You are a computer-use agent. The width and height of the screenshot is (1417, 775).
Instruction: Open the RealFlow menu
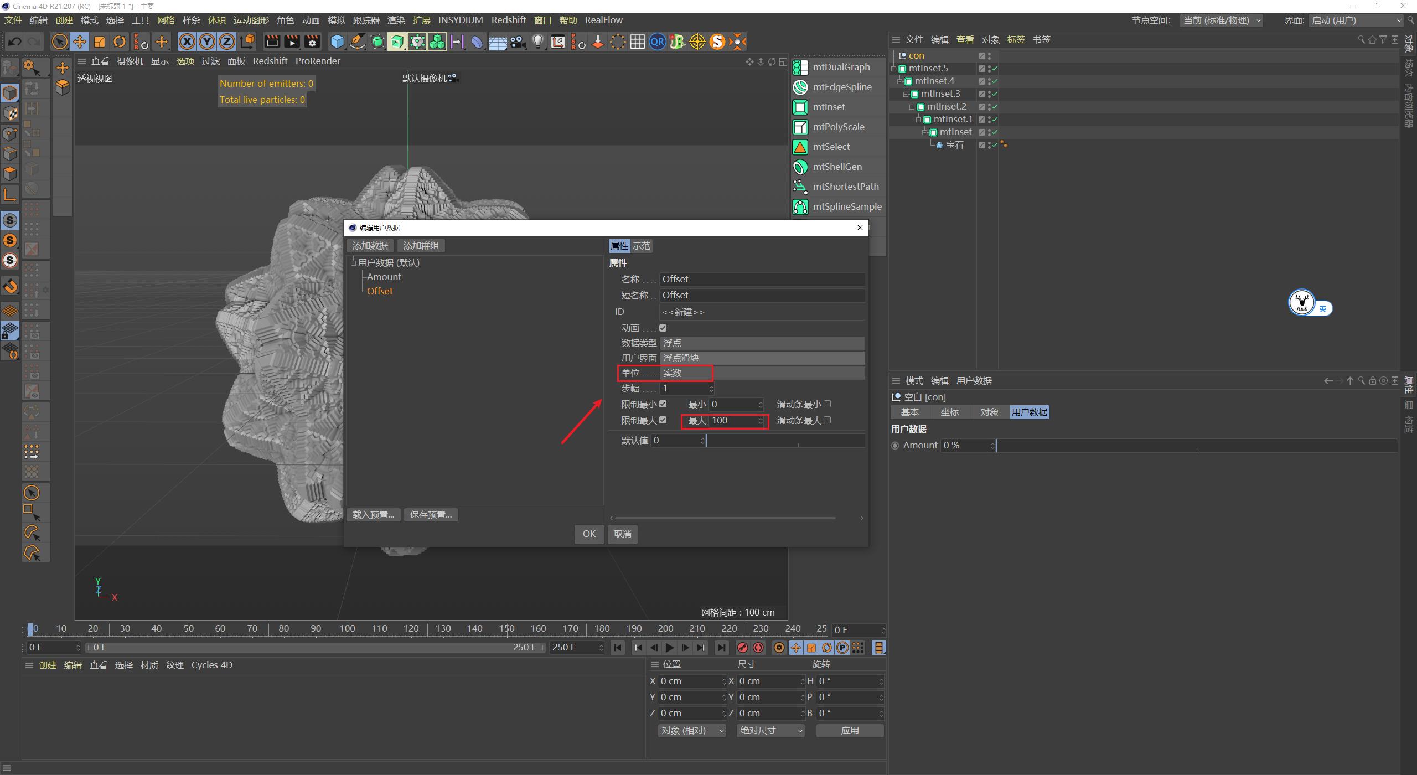tap(603, 19)
